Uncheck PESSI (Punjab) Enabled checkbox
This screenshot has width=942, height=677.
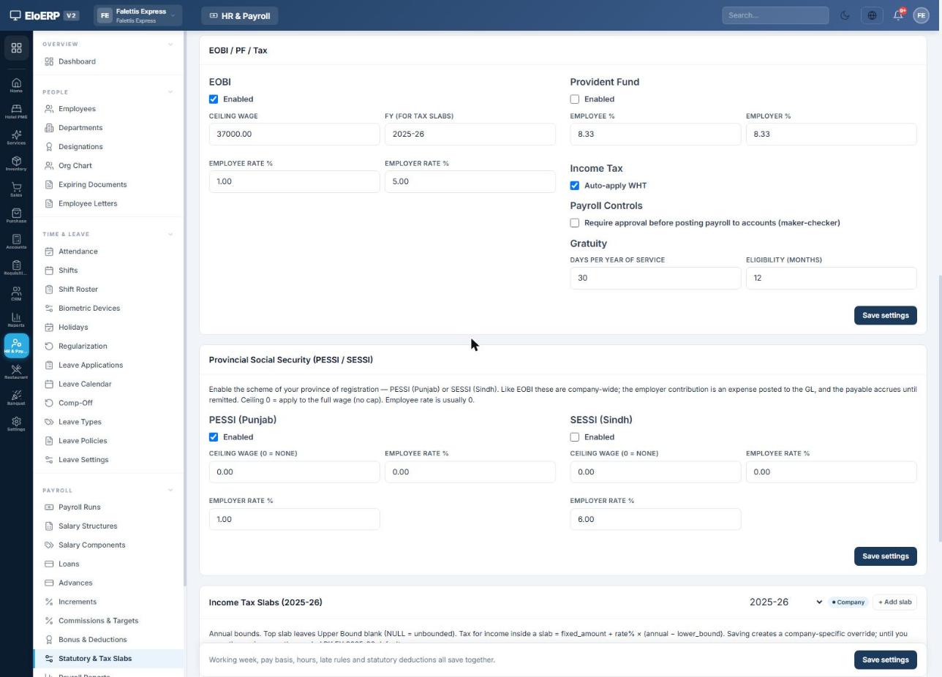tap(214, 437)
